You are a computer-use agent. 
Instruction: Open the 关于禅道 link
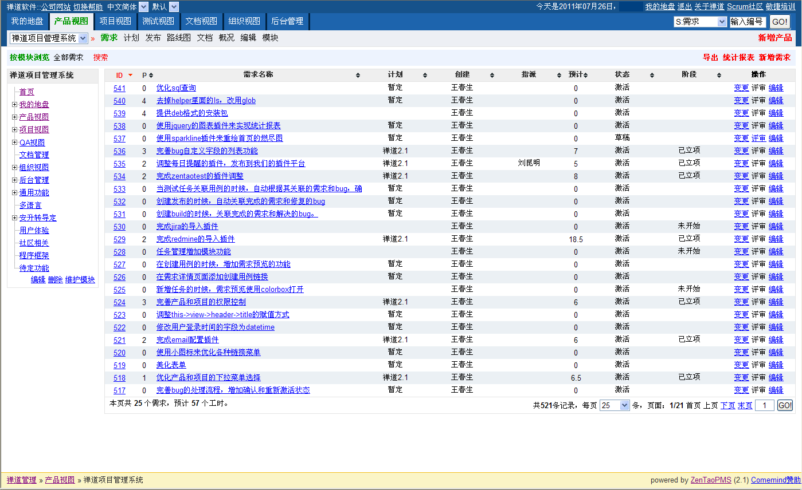click(709, 6)
